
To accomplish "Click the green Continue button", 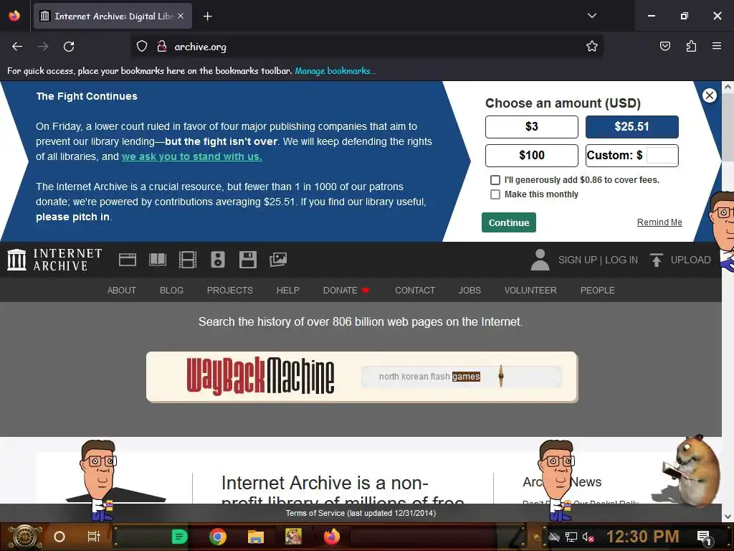I will coord(508,222).
